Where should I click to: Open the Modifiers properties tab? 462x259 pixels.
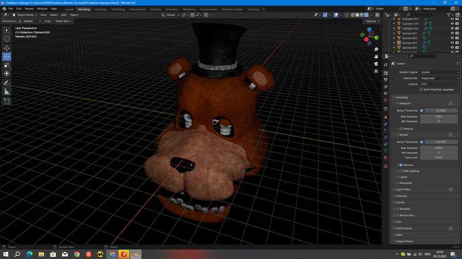pos(386,124)
